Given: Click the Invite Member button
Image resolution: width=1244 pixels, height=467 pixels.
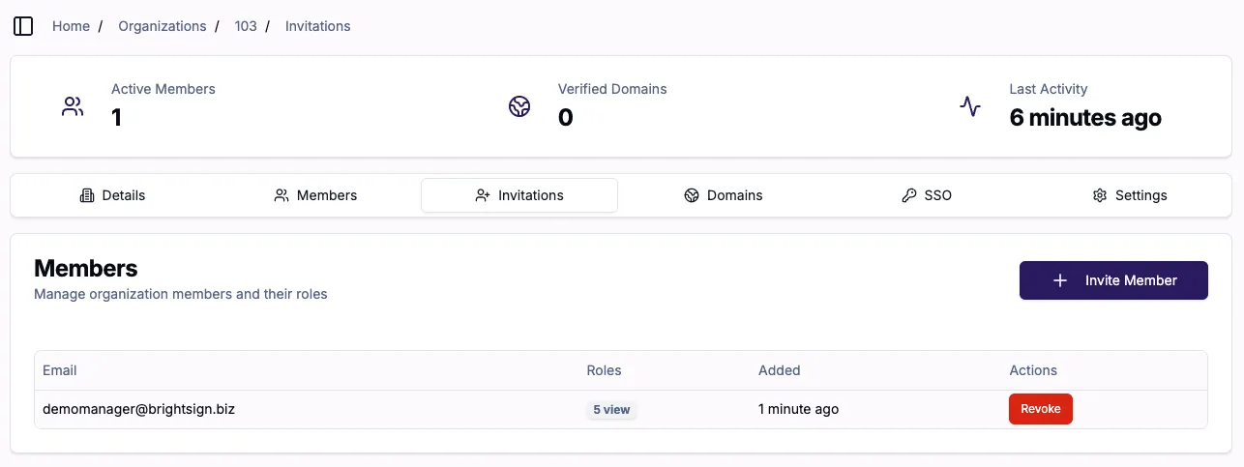Looking at the screenshot, I should [x=1113, y=280].
